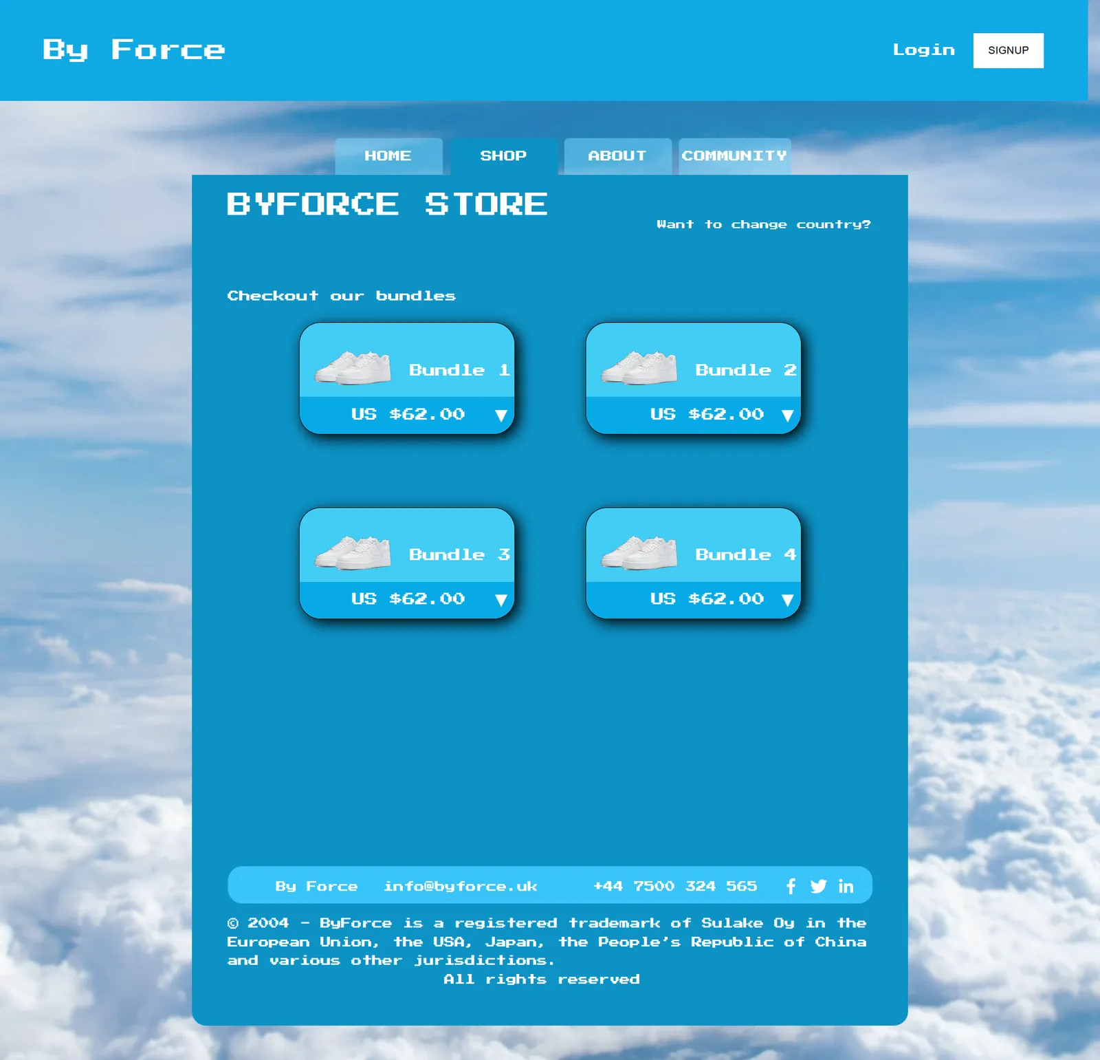
Task: Click the Bundle 1 sneaker image
Action: coord(353,367)
